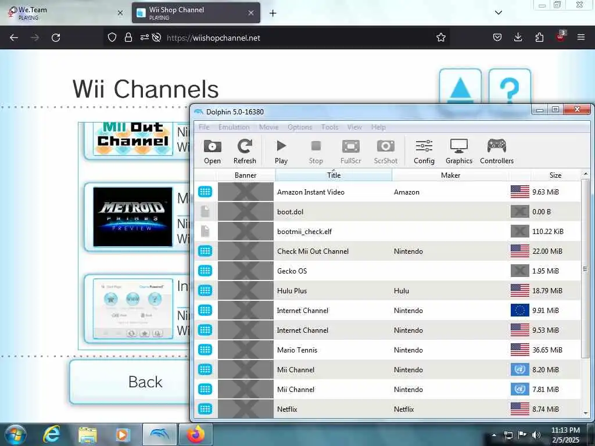Click the taskbar volume speaker icon
The image size is (595, 446).
pos(536,434)
